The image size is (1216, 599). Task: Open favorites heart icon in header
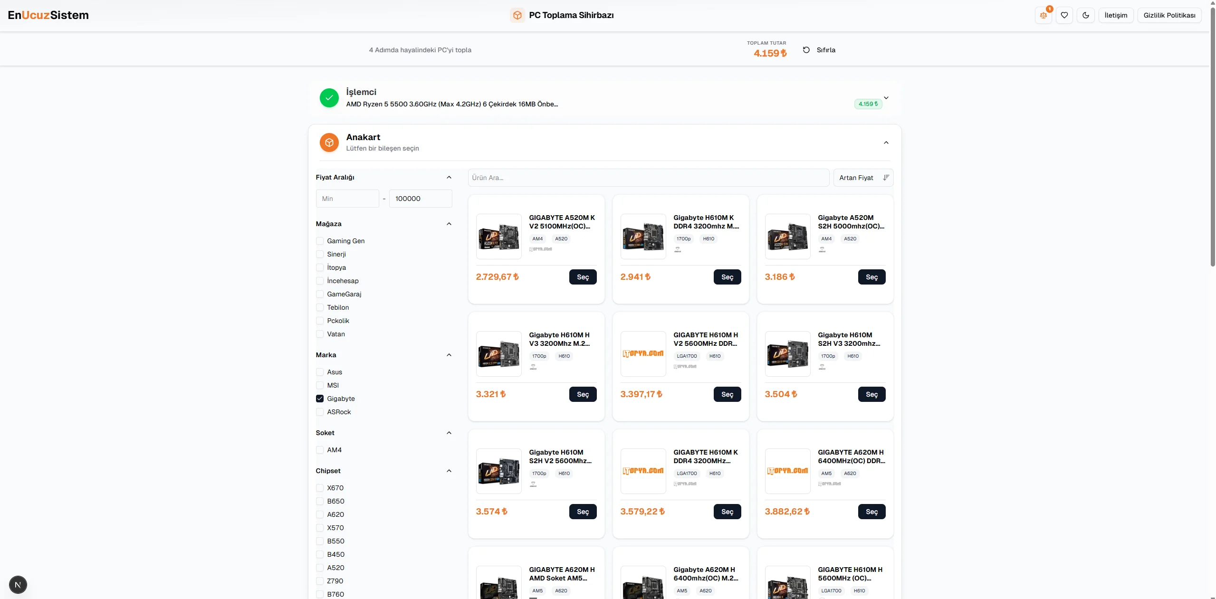point(1064,15)
